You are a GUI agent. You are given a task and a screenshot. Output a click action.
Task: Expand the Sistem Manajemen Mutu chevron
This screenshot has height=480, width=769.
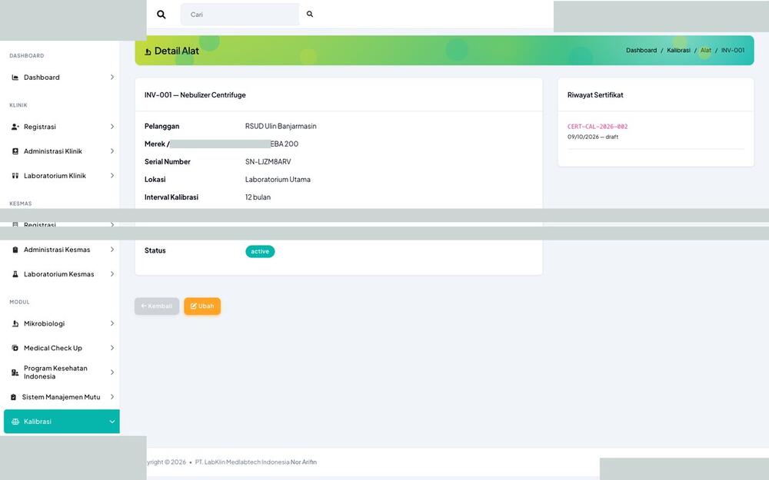(x=112, y=397)
